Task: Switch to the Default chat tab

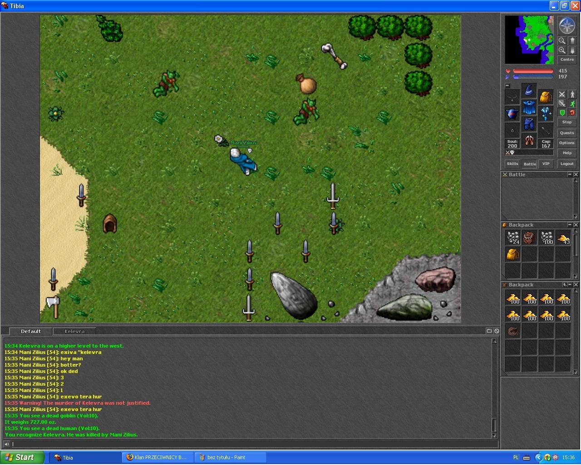Action: (x=31, y=331)
